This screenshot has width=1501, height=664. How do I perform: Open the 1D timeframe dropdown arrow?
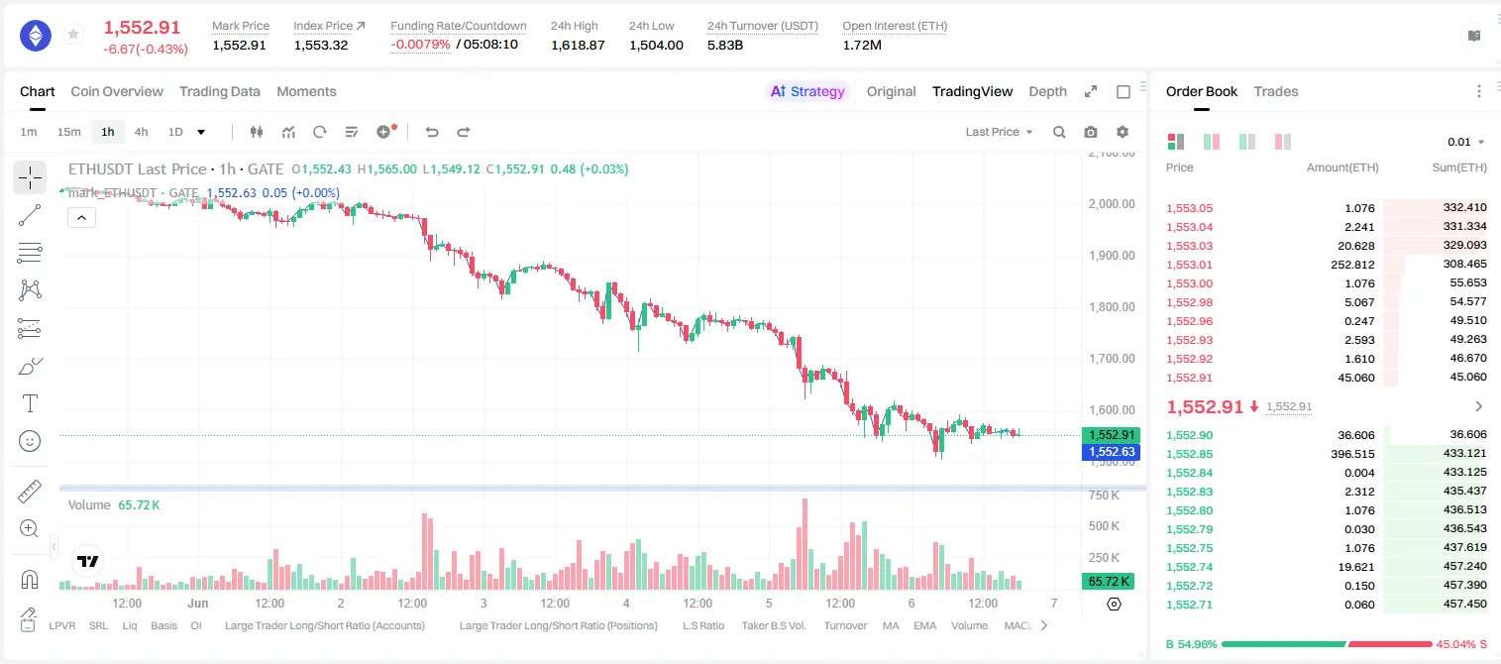pyautogui.click(x=201, y=132)
